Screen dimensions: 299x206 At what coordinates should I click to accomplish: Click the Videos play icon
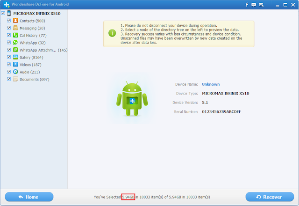pos(15,65)
